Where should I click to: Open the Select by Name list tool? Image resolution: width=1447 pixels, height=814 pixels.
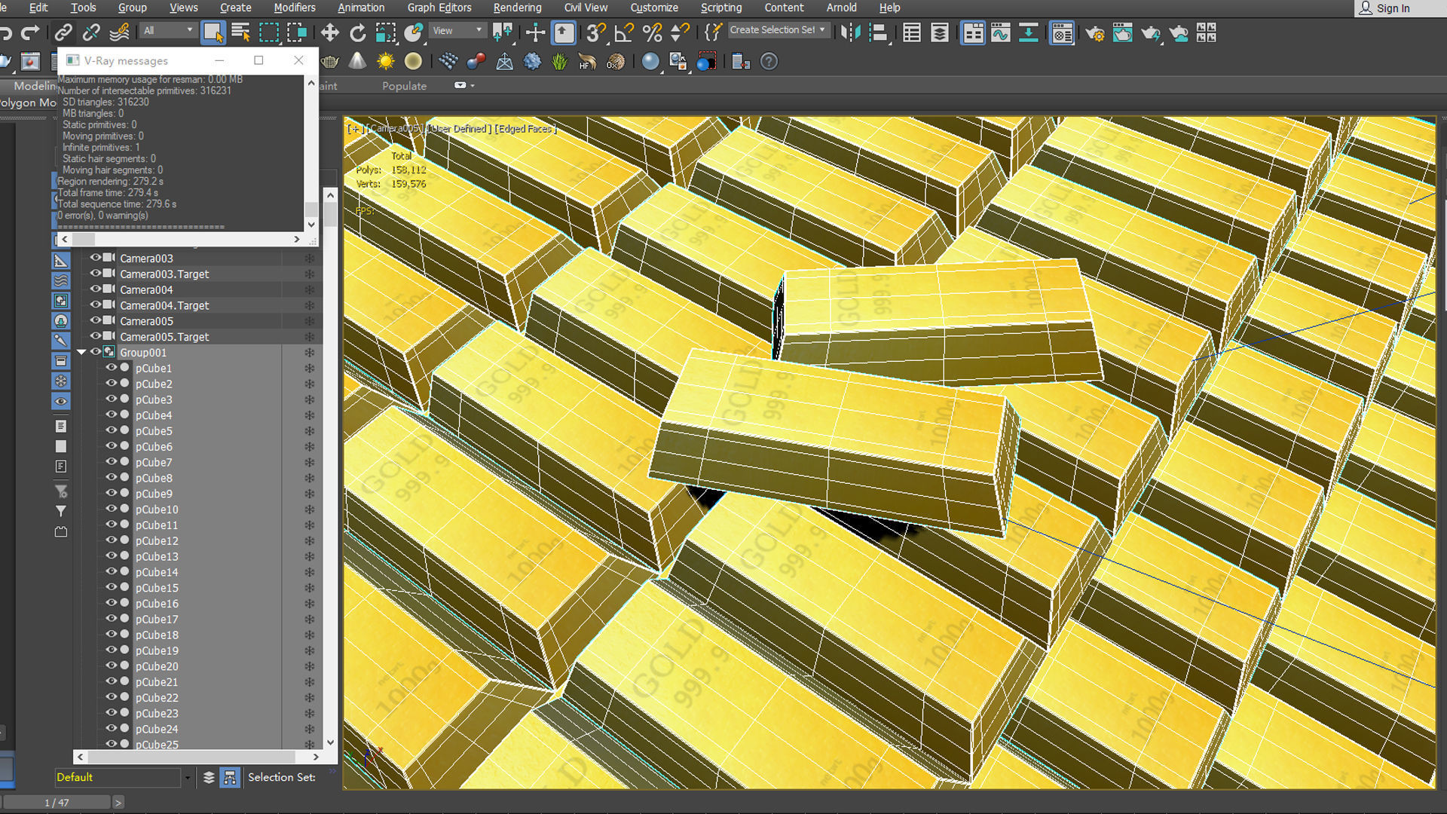point(241,32)
